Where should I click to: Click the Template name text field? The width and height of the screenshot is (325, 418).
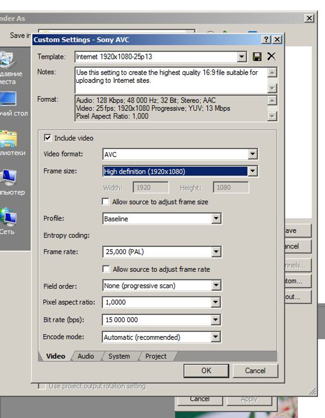[156, 56]
